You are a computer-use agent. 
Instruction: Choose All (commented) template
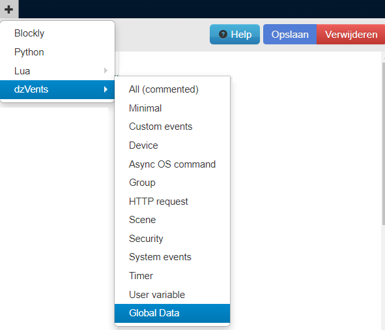(172, 89)
